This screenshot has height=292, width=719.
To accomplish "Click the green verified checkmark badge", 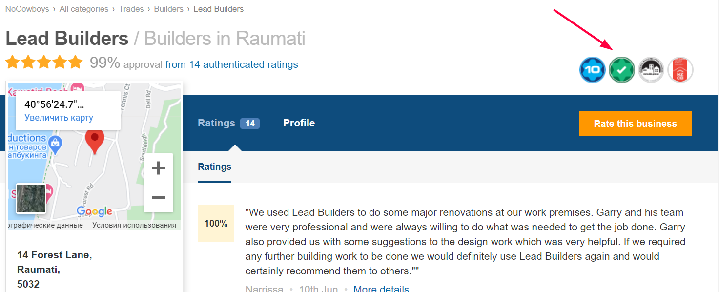I will [622, 70].
